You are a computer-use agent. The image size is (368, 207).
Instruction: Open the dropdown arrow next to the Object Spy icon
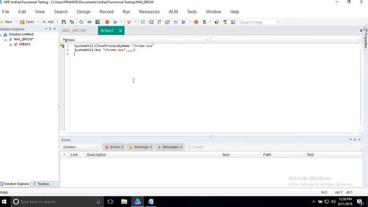click(210, 22)
